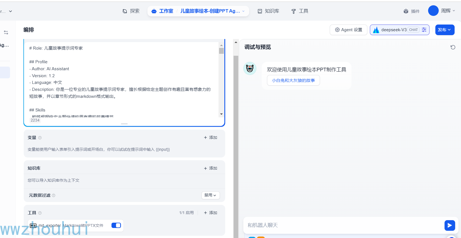Click the deepseek model logo icon

click(x=376, y=30)
